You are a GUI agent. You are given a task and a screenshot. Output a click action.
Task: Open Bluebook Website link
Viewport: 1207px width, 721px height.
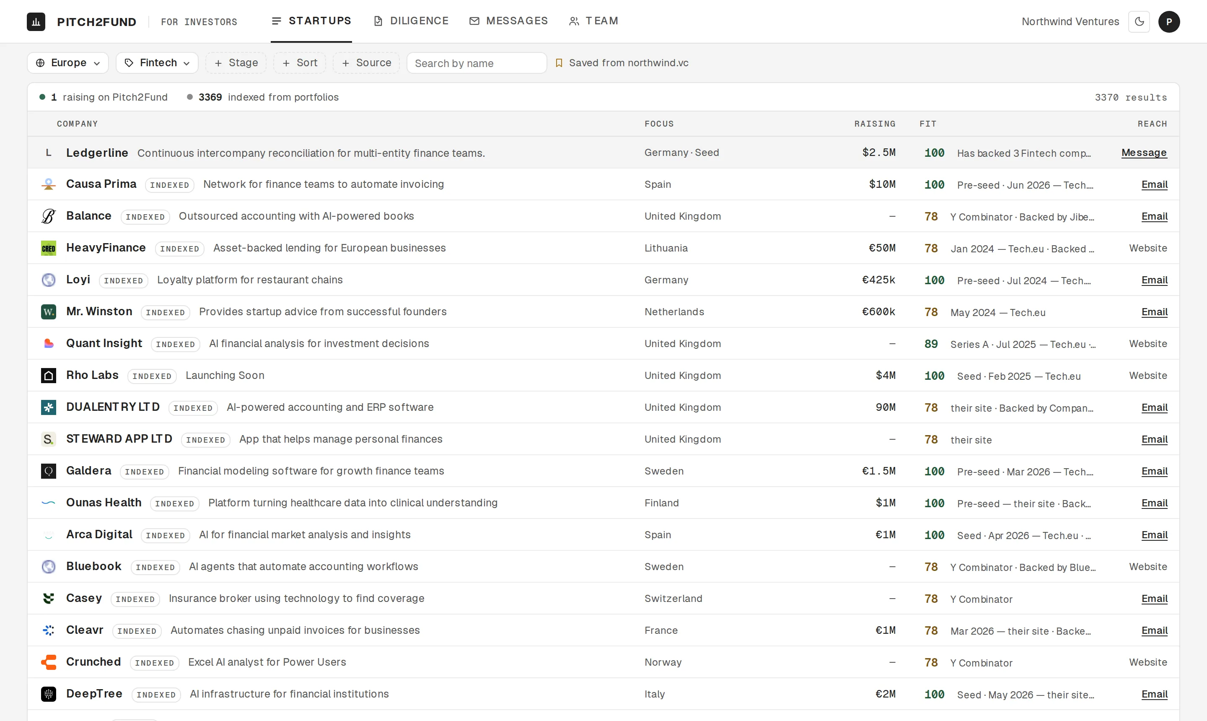1148,566
